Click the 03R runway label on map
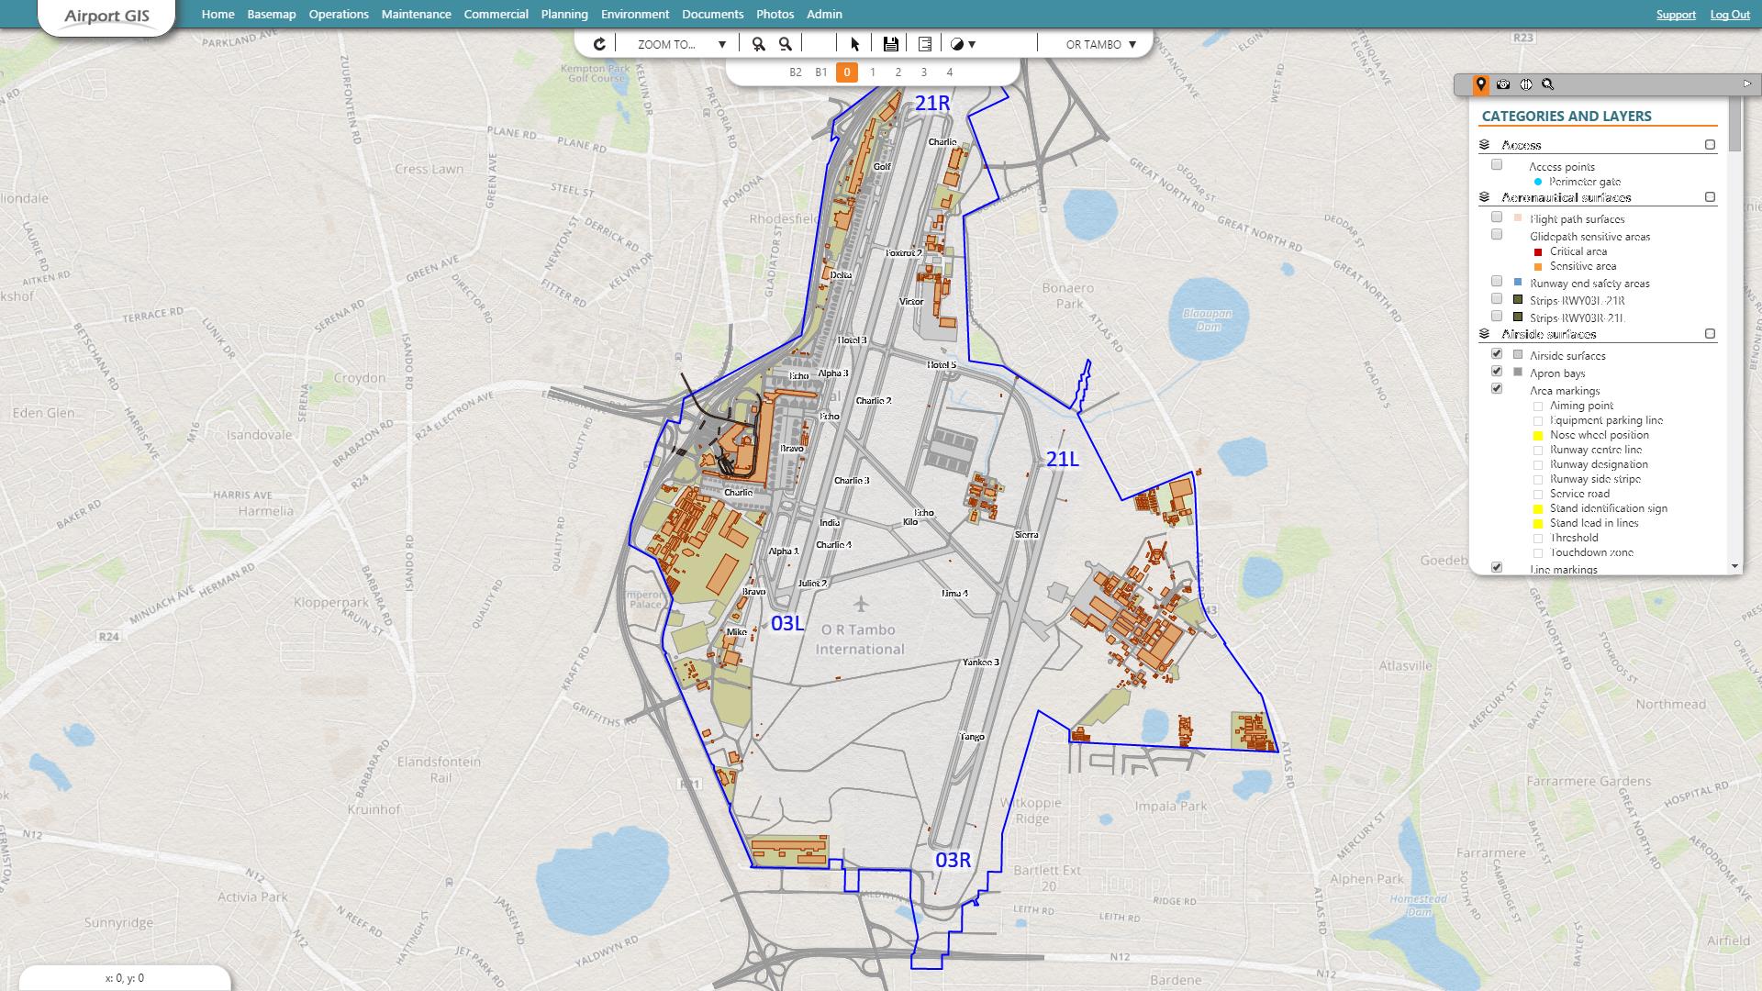 pos(953,860)
